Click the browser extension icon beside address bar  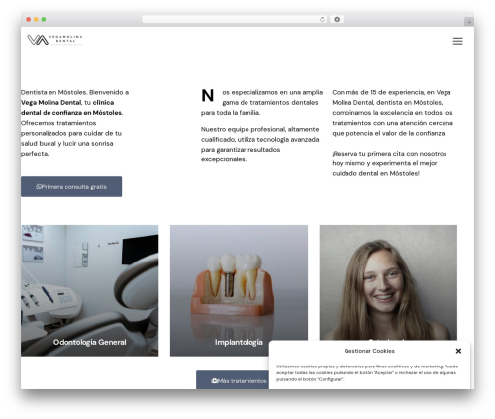[x=337, y=20]
